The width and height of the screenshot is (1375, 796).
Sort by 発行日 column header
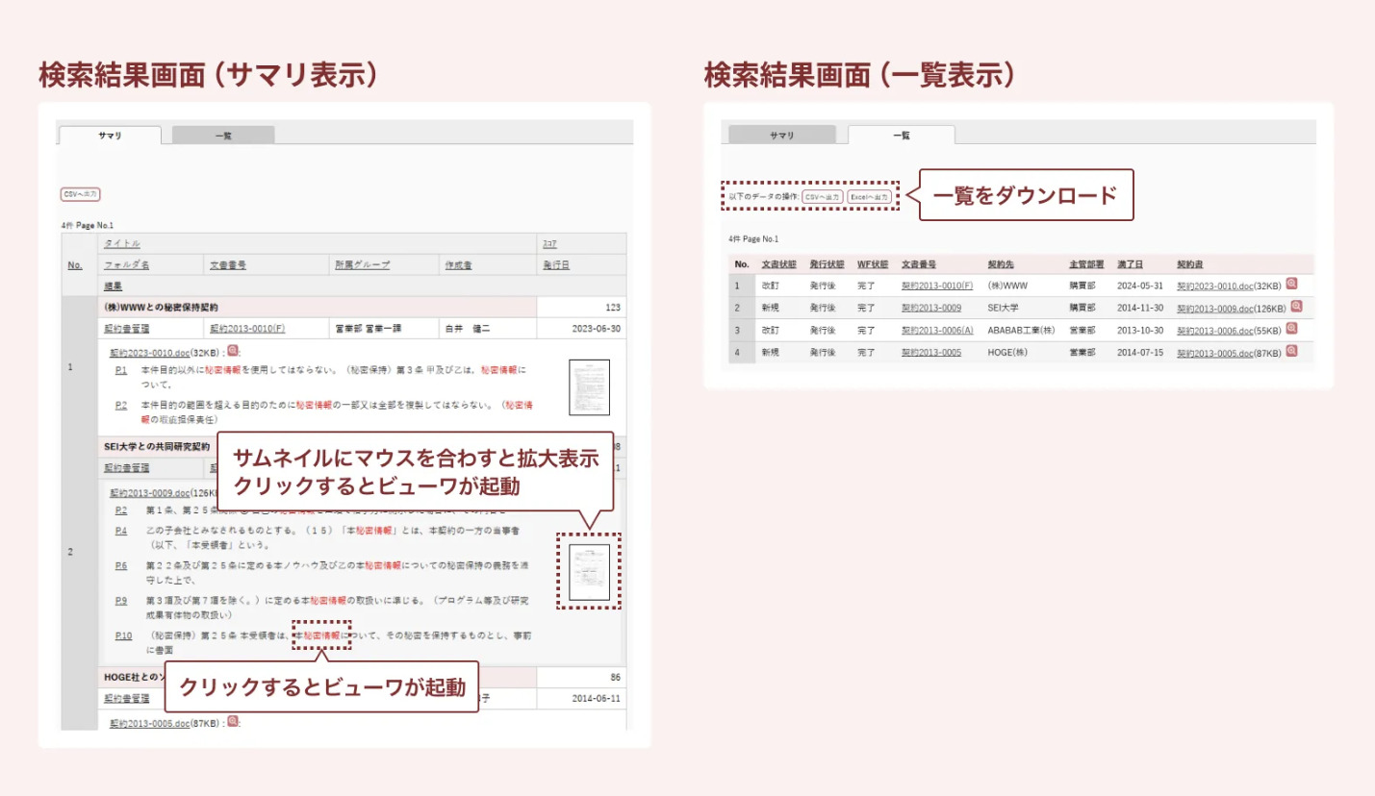(555, 265)
